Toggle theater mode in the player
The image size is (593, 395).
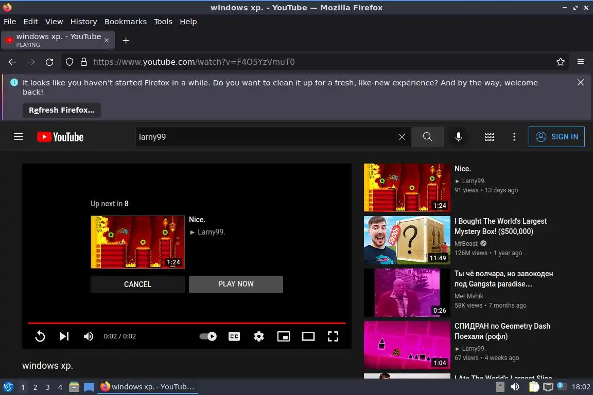click(308, 336)
